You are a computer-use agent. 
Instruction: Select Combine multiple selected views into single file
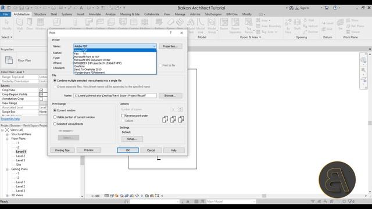55,81
